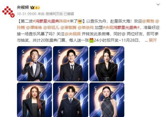
Task: Open the woman with high ponytail poster
Action: pyautogui.click(x=107, y=64)
